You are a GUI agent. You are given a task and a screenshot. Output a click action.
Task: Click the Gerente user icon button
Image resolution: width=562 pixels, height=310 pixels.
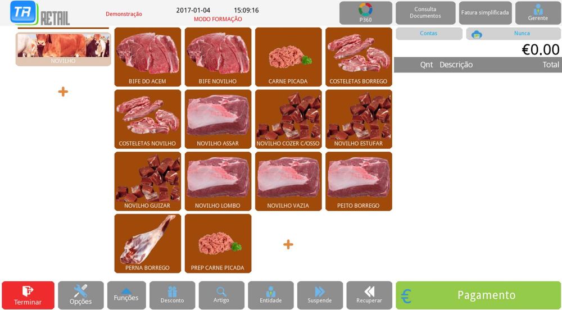[538, 13]
